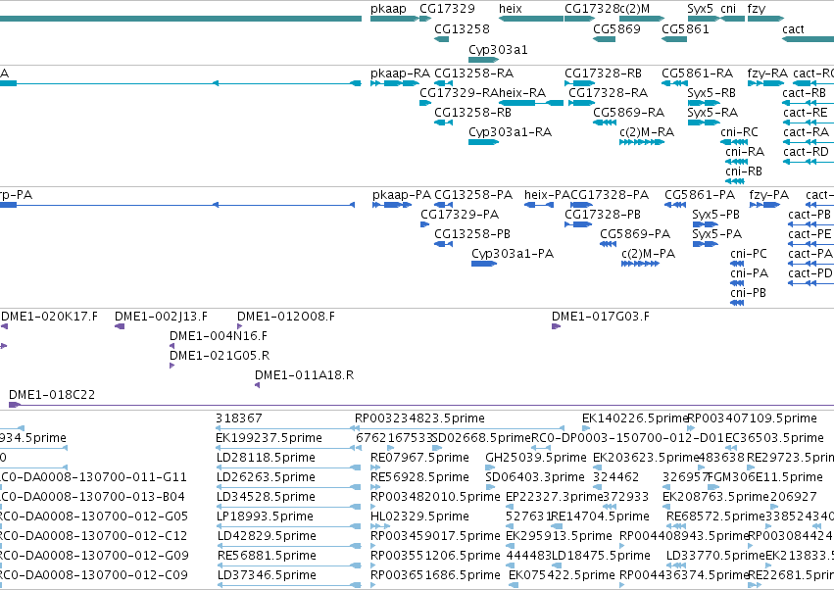Click BAC end DME1-002J13.F
Screen dimensions: 834x590
click(x=161, y=318)
